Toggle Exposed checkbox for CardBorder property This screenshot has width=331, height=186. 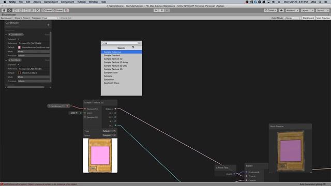pos(19,39)
